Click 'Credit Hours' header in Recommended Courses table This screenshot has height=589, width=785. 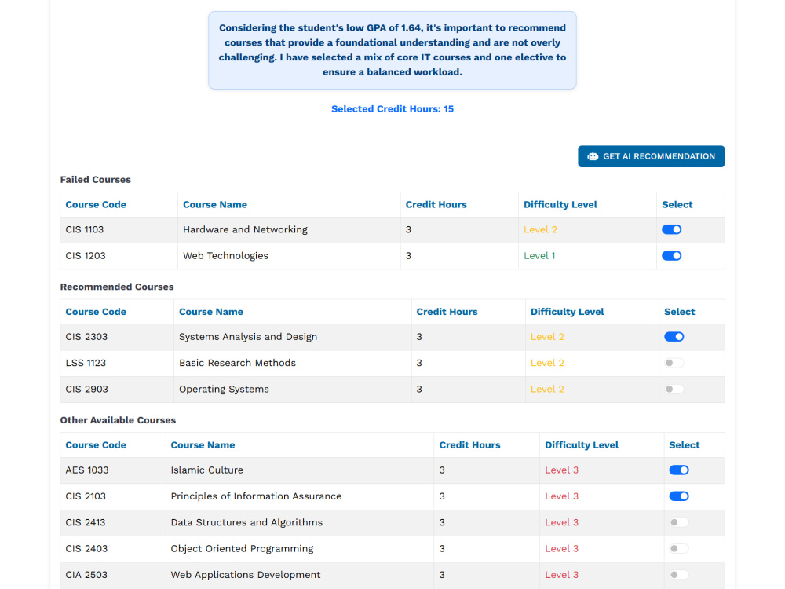coord(447,312)
